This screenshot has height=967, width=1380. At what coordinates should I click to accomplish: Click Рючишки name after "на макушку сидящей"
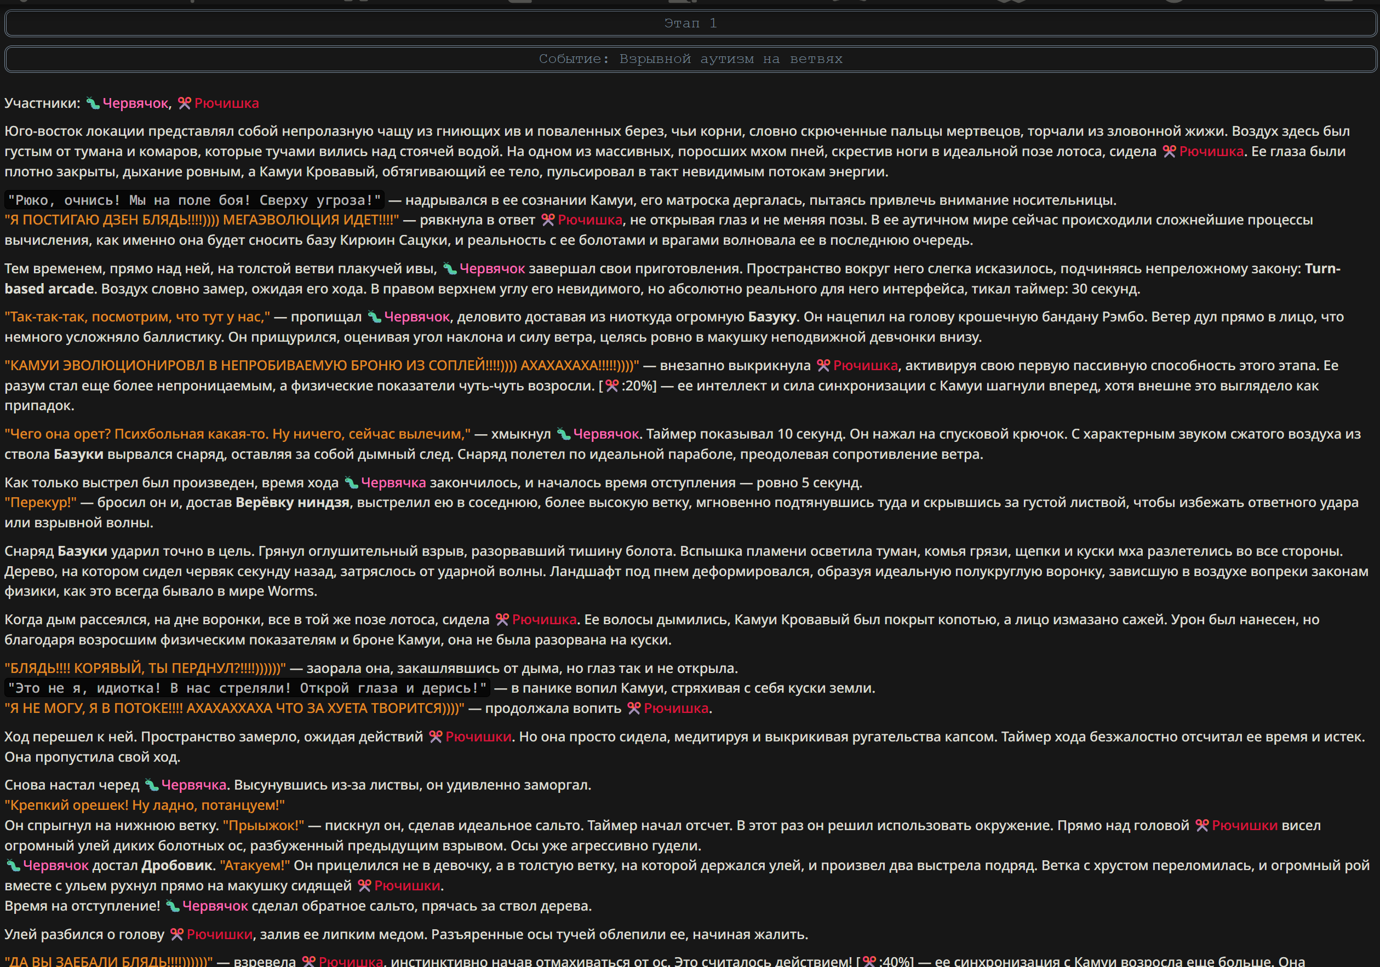pos(407,885)
